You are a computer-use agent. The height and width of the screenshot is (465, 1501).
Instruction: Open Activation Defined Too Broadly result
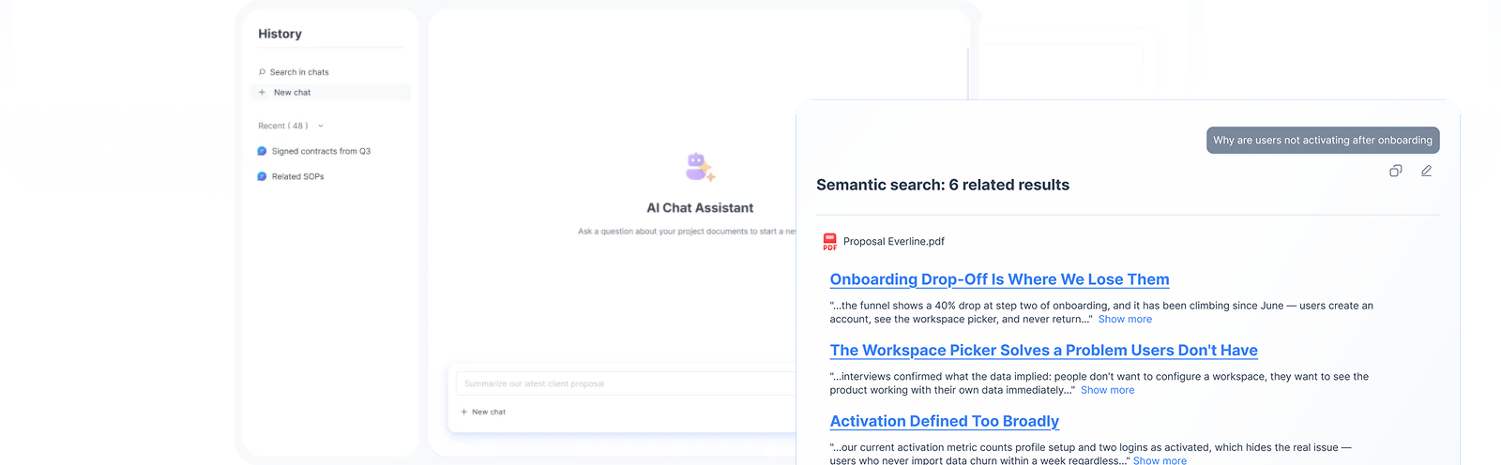pyautogui.click(x=944, y=422)
